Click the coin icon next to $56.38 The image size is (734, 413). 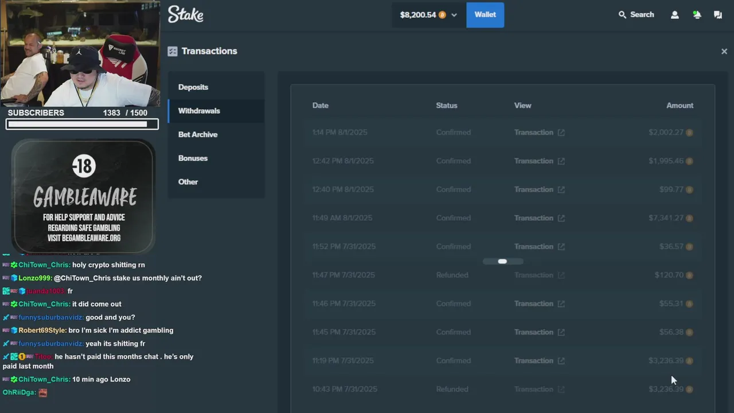coord(689,332)
